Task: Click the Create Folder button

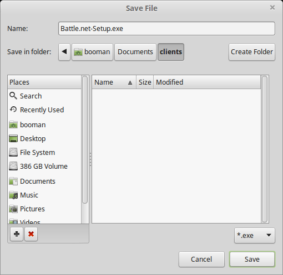Action: pos(252,52)
